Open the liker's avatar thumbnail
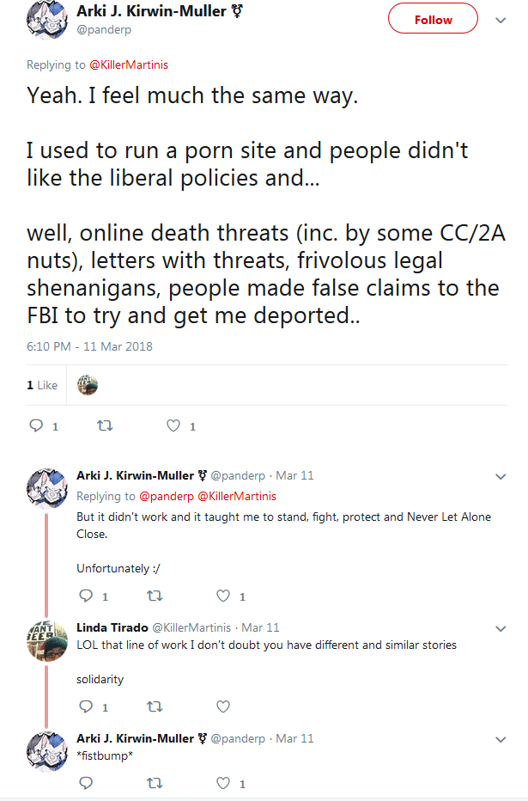The image size is (528, 801). 88,385
